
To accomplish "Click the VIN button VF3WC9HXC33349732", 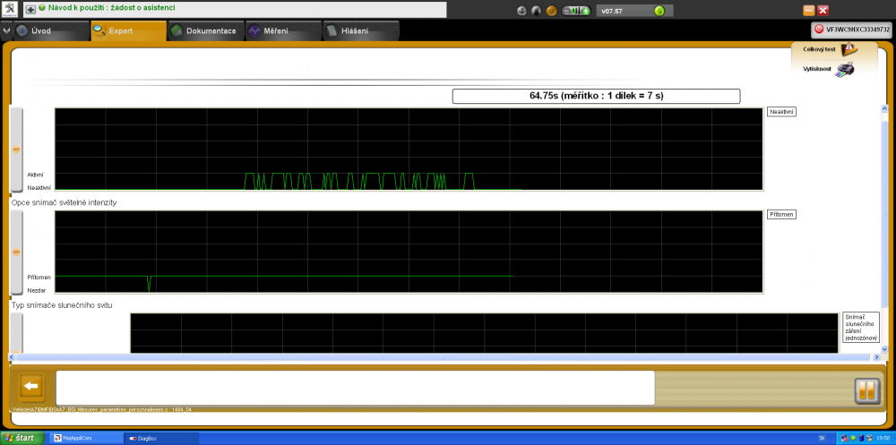I will (x=852, y=30).
